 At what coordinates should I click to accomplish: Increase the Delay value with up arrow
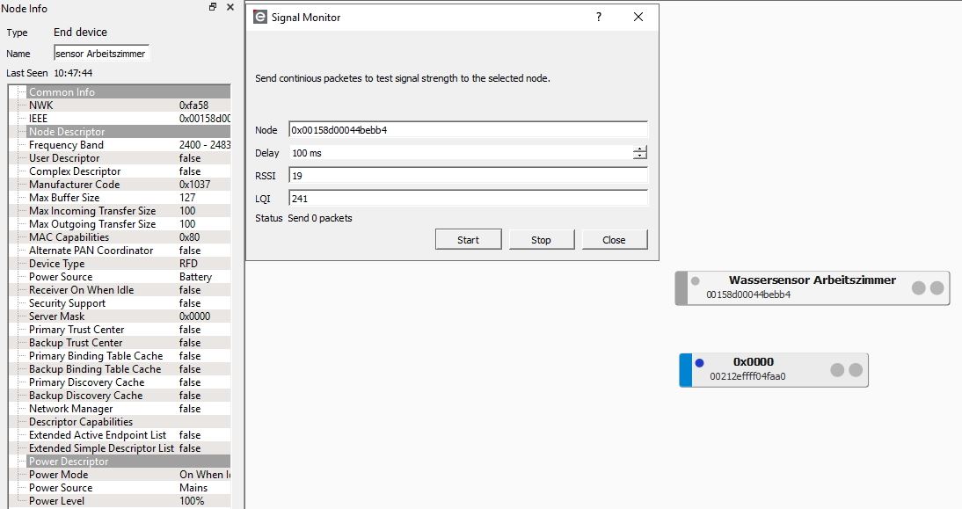(639, 149)
